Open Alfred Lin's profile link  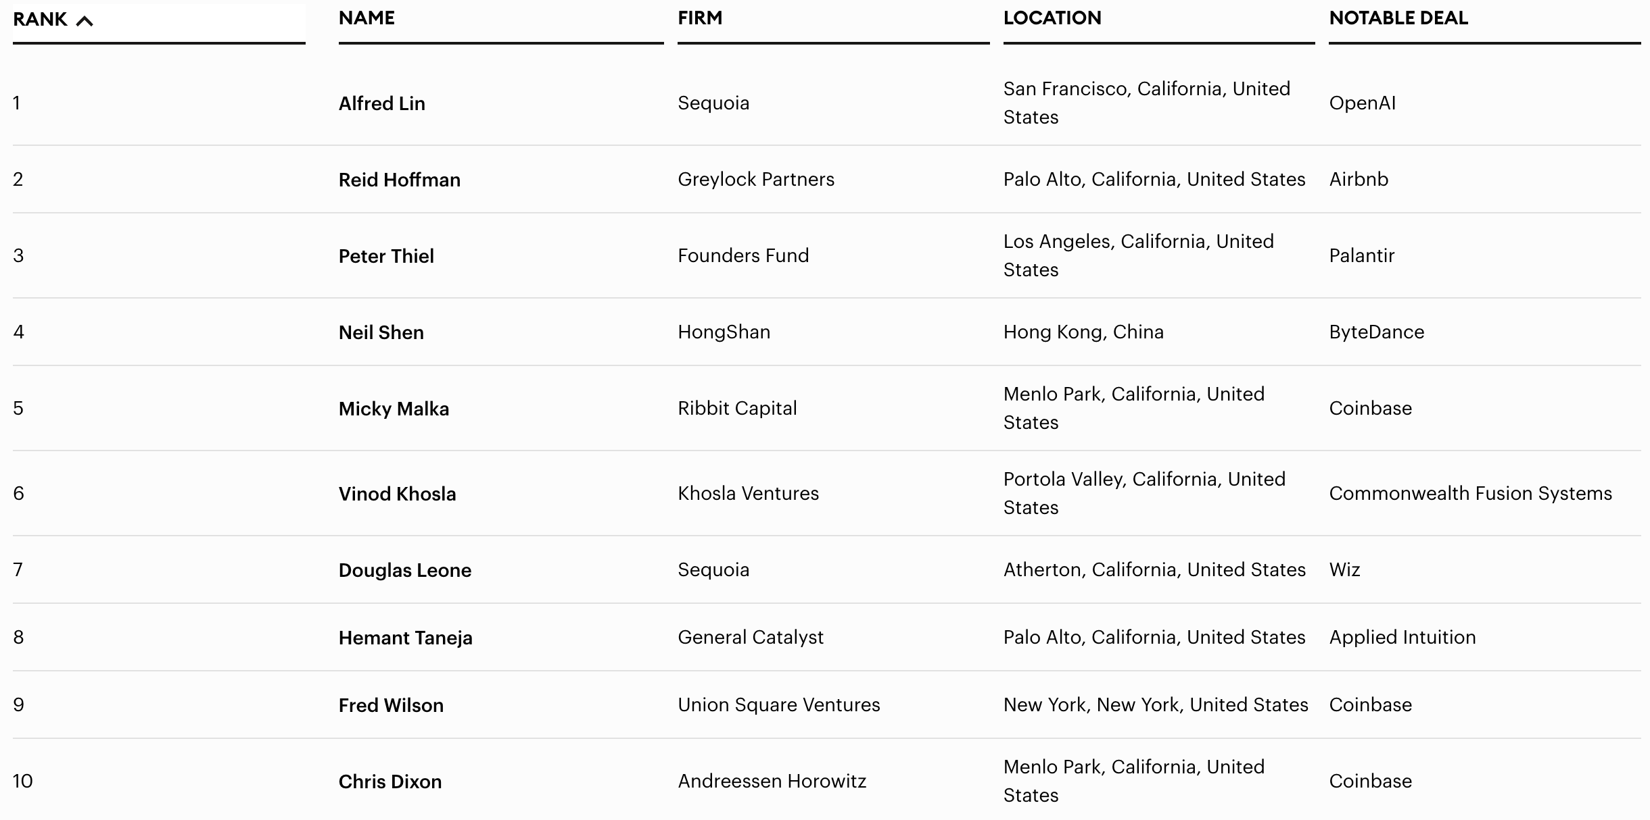381,103
